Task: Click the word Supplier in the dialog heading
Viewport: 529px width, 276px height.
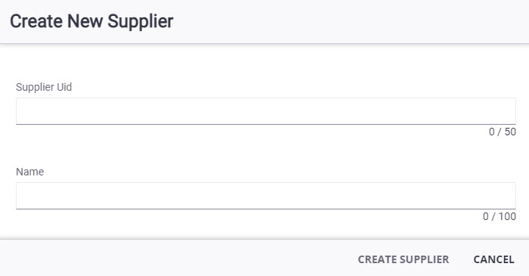Action: pos(141,22)
